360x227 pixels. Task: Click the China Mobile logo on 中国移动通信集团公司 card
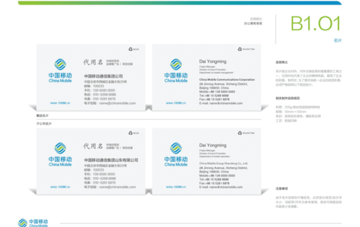coord(60,70)
